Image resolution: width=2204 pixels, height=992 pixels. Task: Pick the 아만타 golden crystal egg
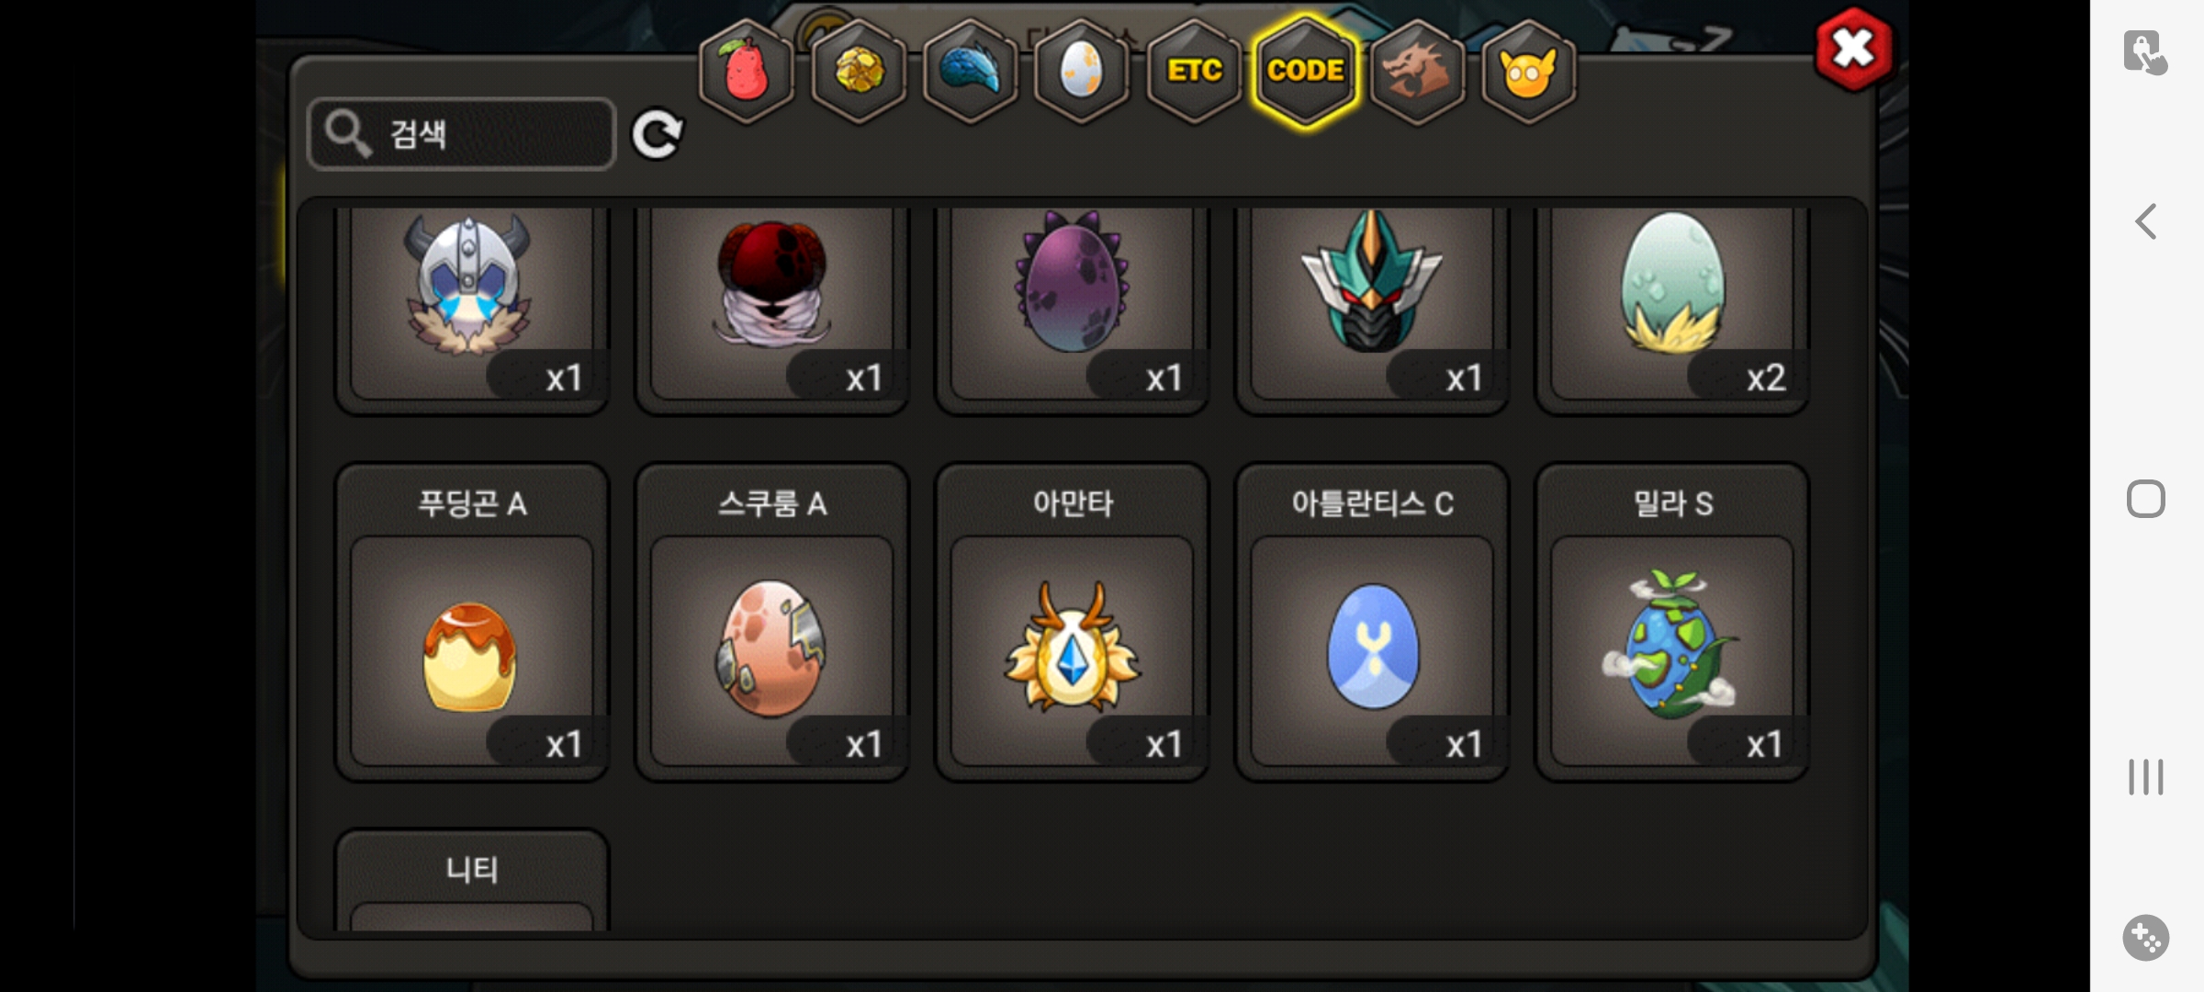1072,622
